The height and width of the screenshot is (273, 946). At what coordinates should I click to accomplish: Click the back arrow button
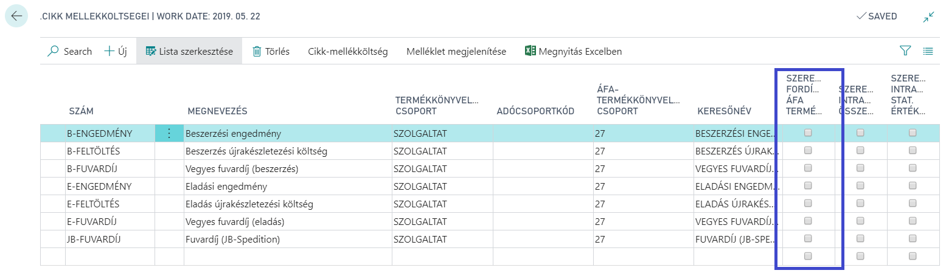tap(16, 16)
